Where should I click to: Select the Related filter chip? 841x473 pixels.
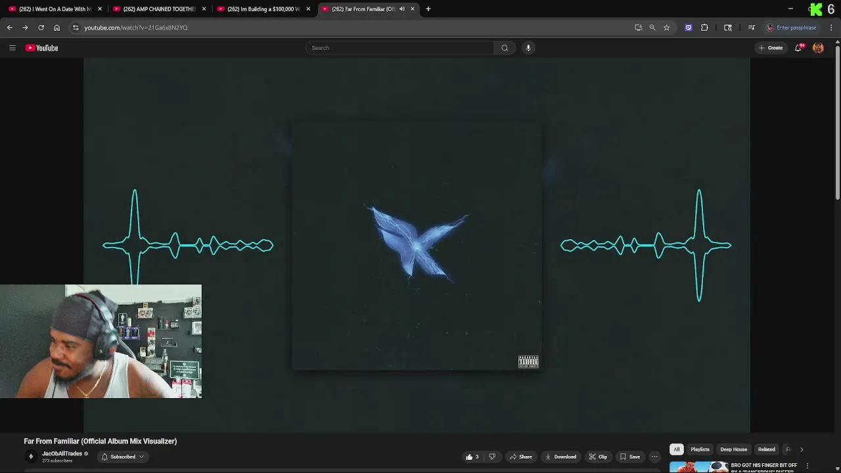point(767,449)
